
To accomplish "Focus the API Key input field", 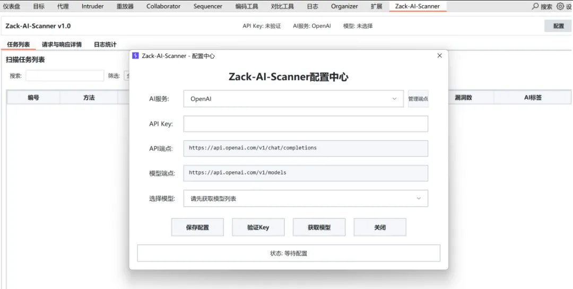I will [306, 124].
